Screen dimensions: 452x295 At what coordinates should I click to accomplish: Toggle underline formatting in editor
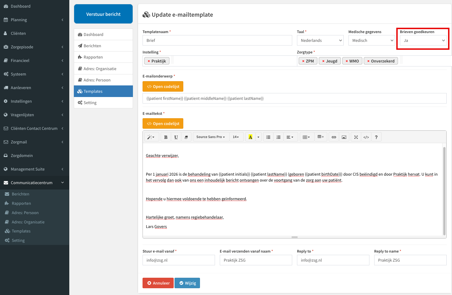176,137
